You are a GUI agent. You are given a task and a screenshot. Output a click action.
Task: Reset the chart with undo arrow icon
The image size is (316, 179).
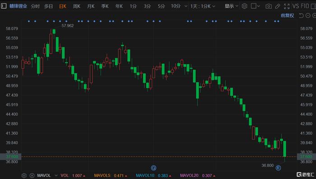click(x=301, y=15)
